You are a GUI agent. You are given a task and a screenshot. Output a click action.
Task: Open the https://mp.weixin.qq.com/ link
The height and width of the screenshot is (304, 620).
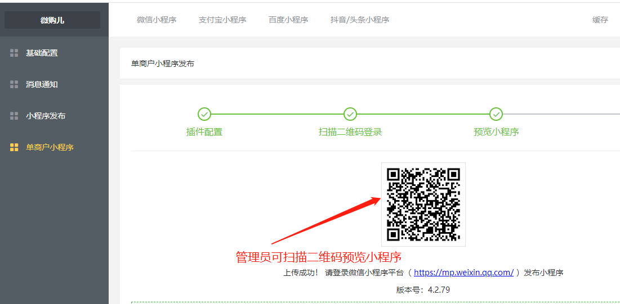click(464, 273)
